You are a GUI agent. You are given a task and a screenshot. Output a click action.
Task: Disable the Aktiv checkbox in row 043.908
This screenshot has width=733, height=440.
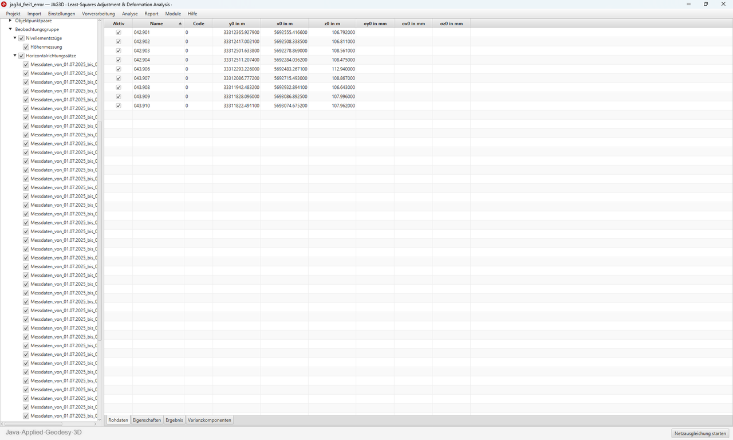(119, 88)
